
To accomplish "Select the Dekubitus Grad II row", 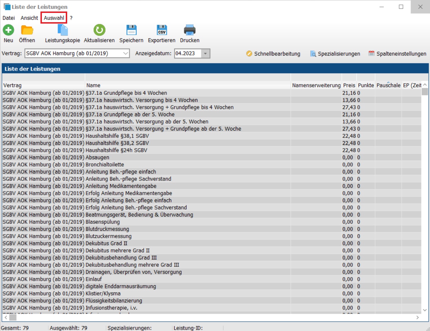I will pos(212,243).
